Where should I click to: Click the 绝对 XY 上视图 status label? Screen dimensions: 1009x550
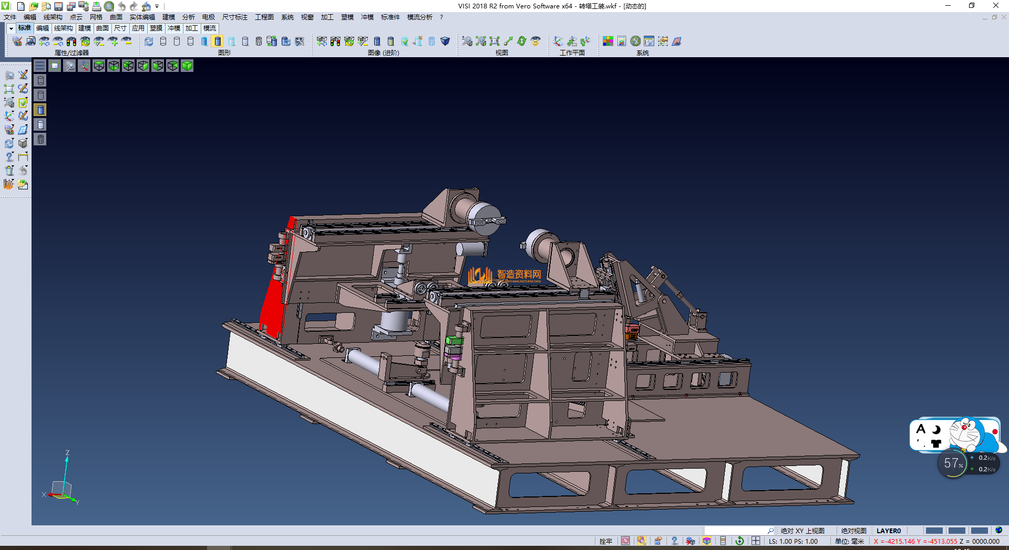coord(802,531)
